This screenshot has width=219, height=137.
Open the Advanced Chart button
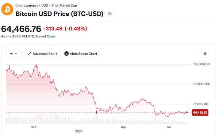pos(42,54)
